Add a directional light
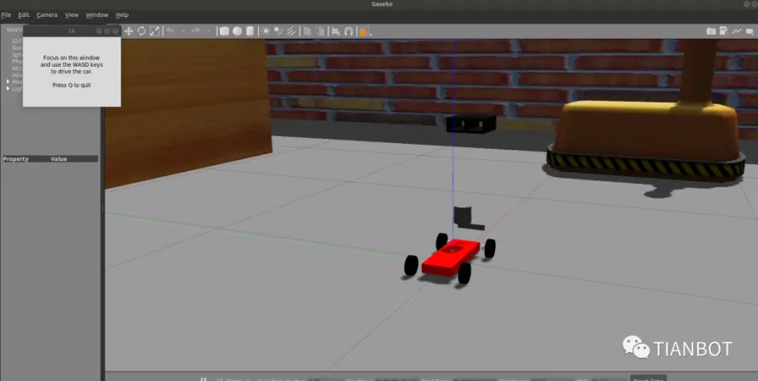 pos(291,31)
